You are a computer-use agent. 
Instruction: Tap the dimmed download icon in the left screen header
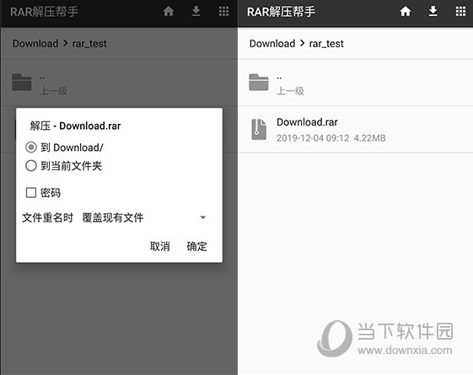(196, 11)
